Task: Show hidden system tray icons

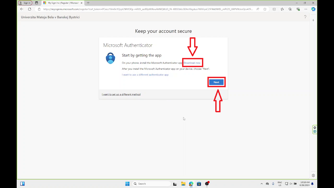Action: click(x=262, y=184)
